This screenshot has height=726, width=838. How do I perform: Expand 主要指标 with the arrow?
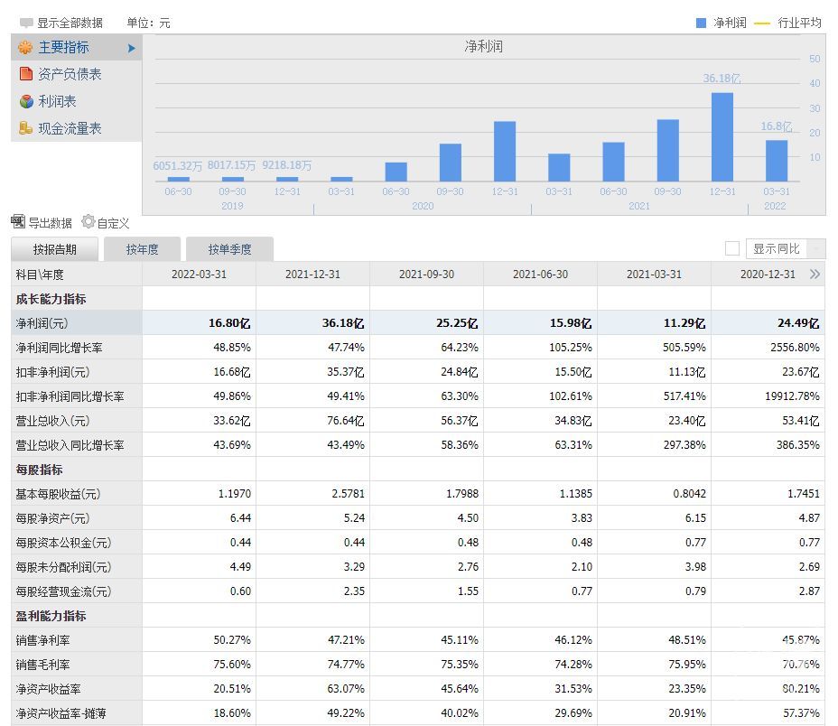click(x=132, y=48)
